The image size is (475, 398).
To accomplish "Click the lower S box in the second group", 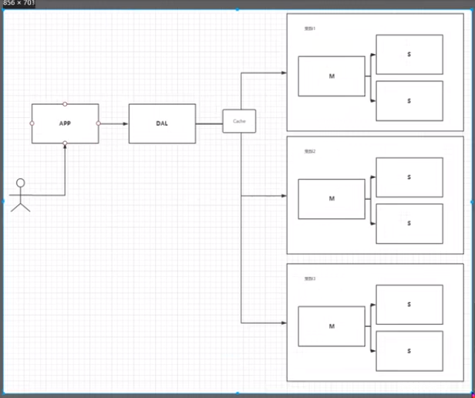I will [409, 224].
